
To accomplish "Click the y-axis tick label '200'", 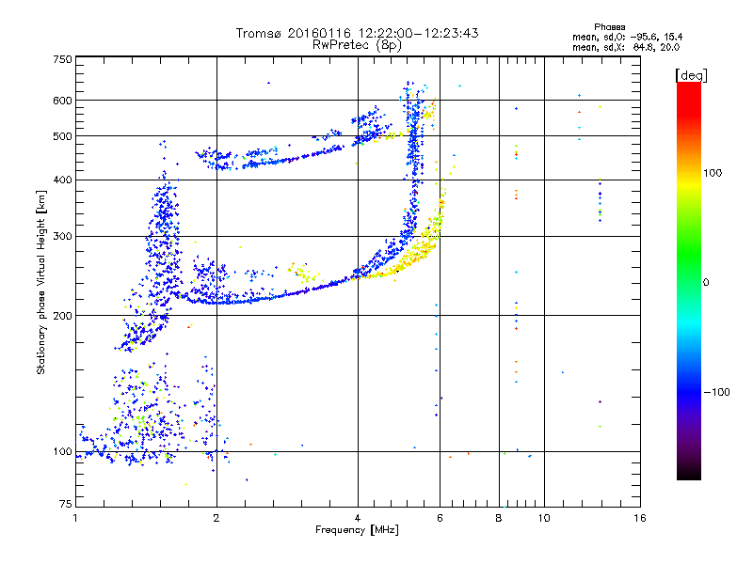I will click(62, 316).
